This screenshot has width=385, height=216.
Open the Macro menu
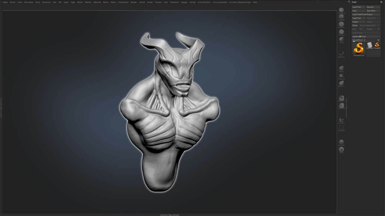click(x=80, y=2)
